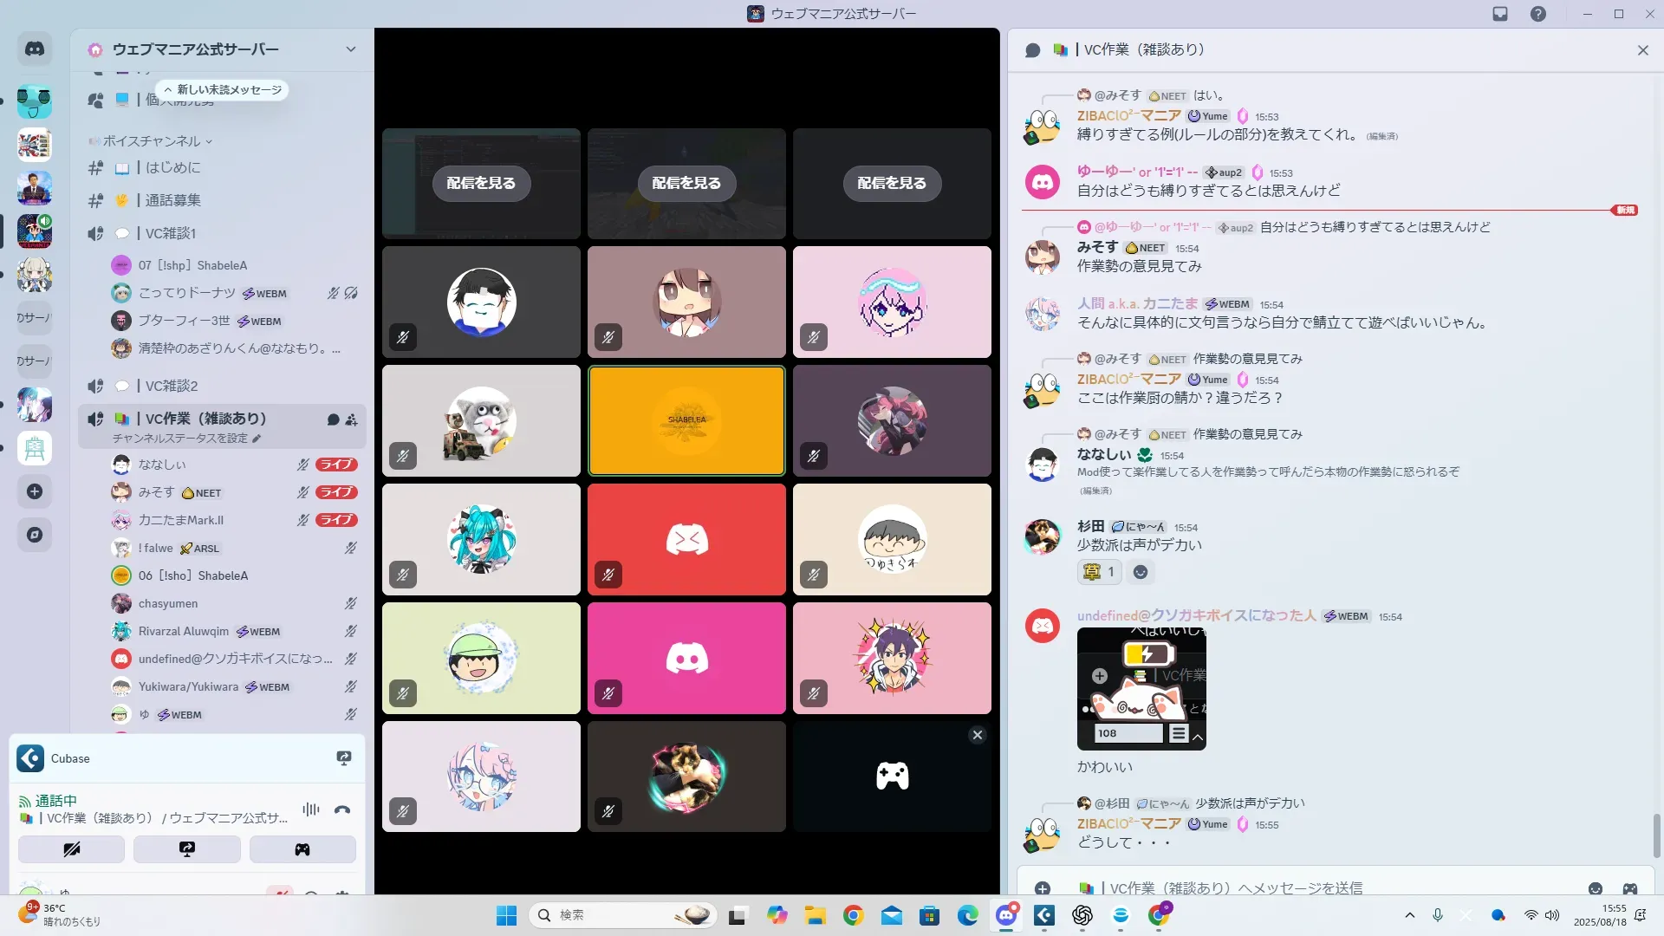The image size is (1664, 936).
Task: Add a server with the plus icon
Action: pos(35,491)
